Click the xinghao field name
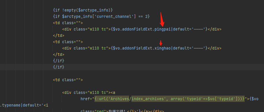This screenshot has width=264, height=112. click(163, 48)
